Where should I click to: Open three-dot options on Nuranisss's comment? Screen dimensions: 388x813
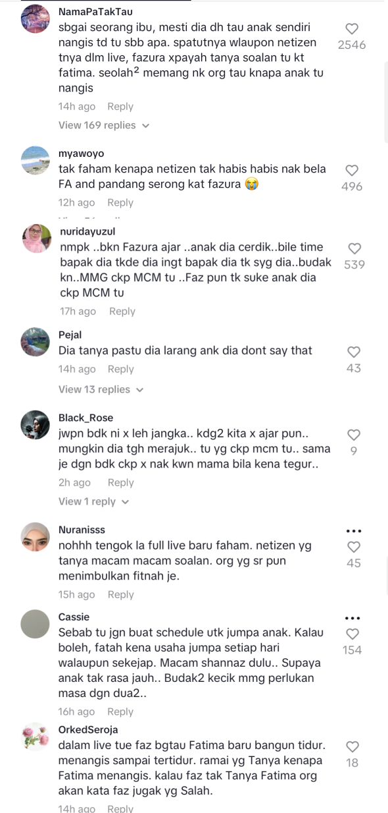point(354,531)
